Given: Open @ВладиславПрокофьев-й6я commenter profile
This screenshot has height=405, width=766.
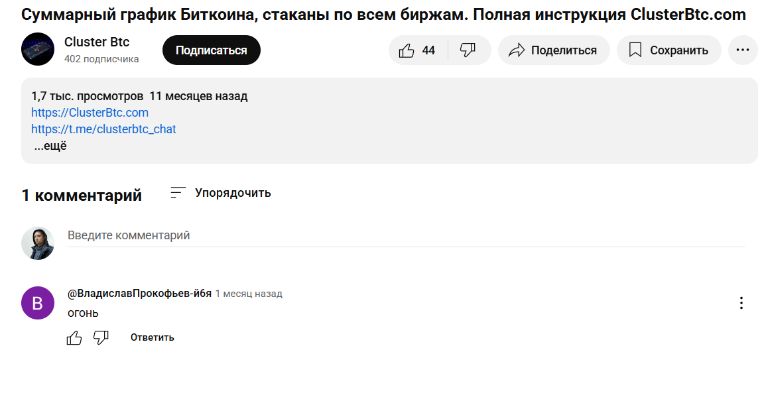Looking at the screenshot, I should click(139, 294).
